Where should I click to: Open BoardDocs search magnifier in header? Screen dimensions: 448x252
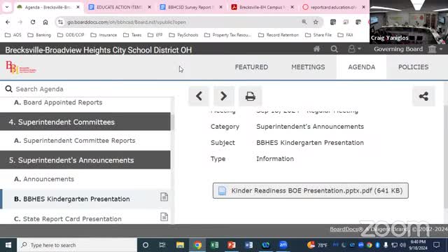pos(335,49)
